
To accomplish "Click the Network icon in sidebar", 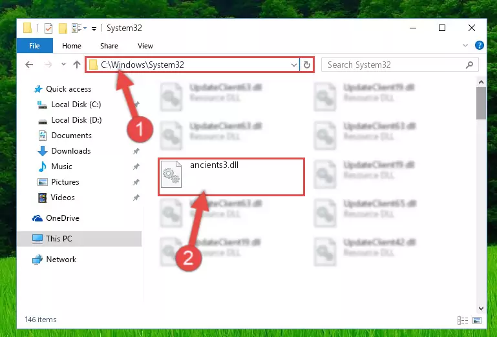I will click(37, 260).
